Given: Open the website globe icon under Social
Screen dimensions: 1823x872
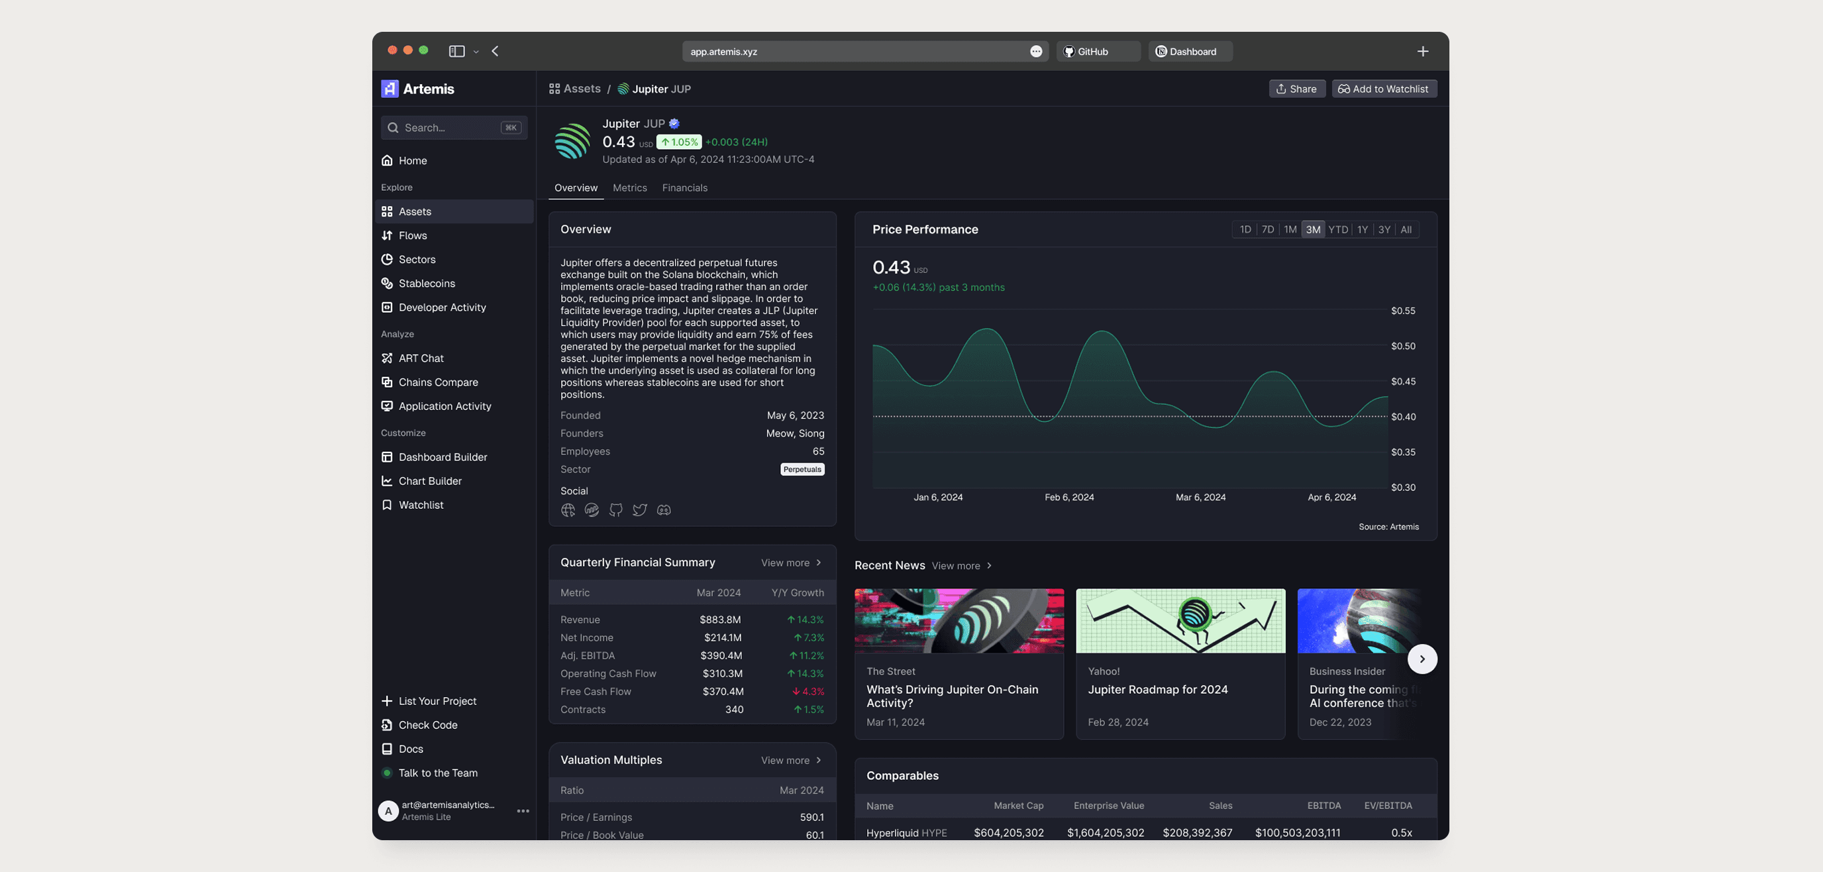Looking at the screenshot, I should tap(568, 510).
